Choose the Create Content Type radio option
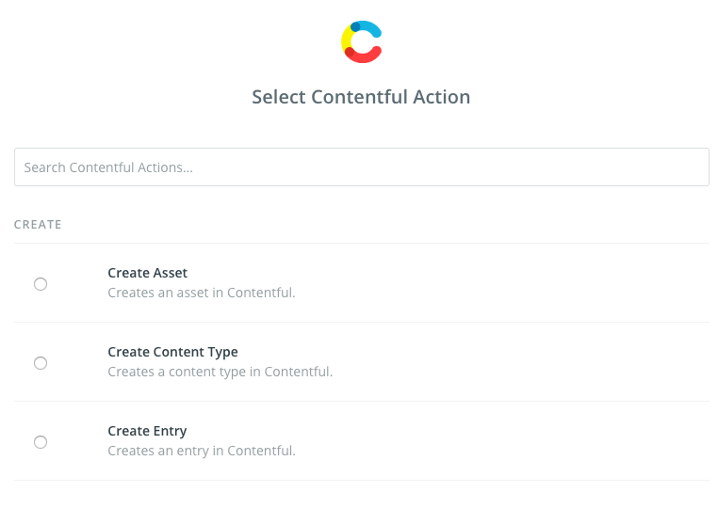Screen dimensions: 718x508 click(x=41, y=362)
